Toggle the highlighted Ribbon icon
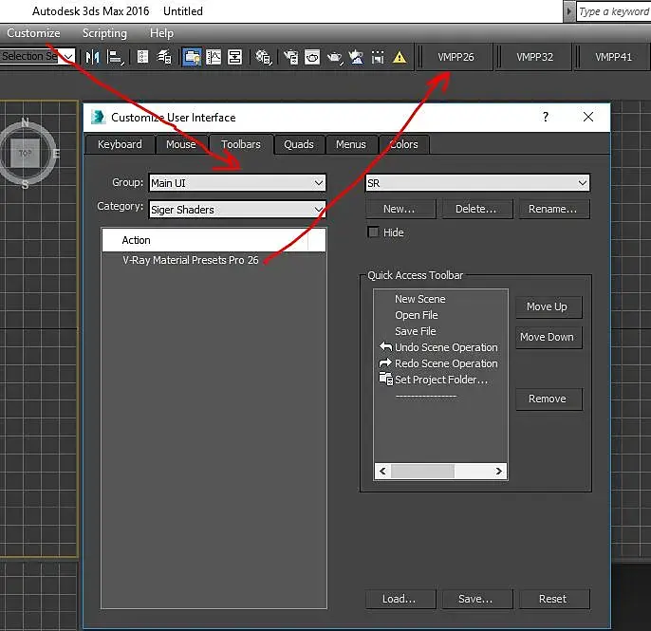Screen dimensions: 651x631 tap(192, 57)
